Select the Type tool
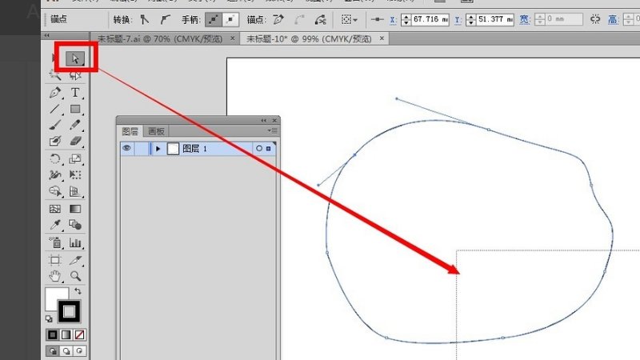 click(x=75, y=93)
